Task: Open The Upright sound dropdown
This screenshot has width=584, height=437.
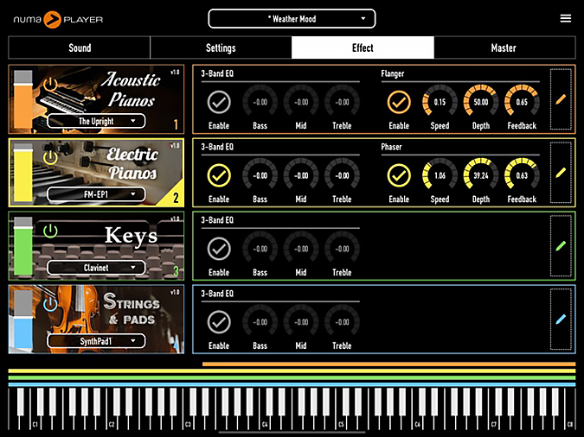Action: (x=96, y=121)
